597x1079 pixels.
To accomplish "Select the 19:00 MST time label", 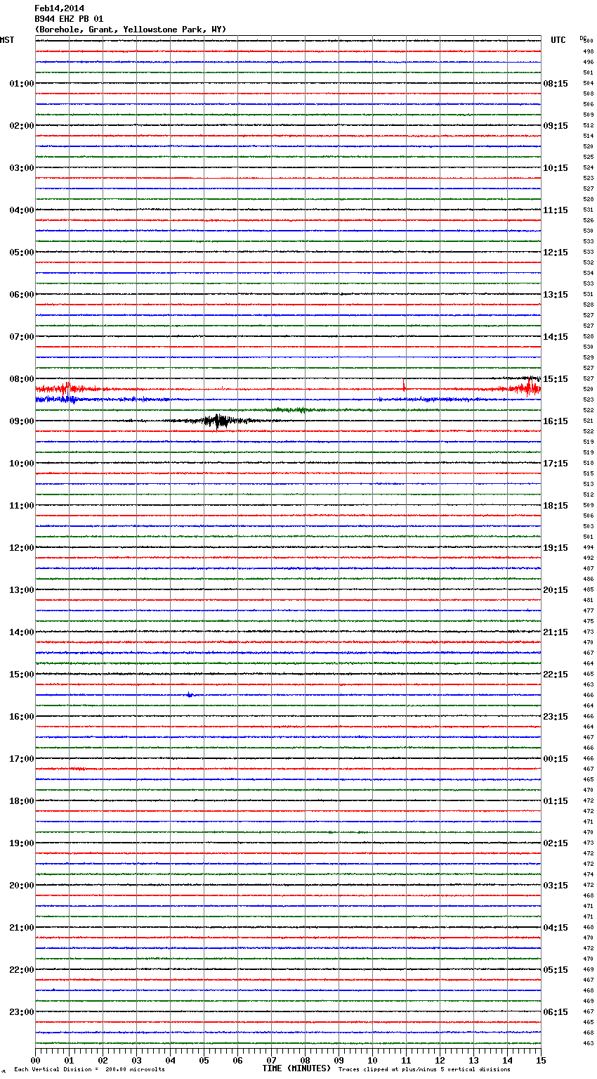I will point(22,843).
